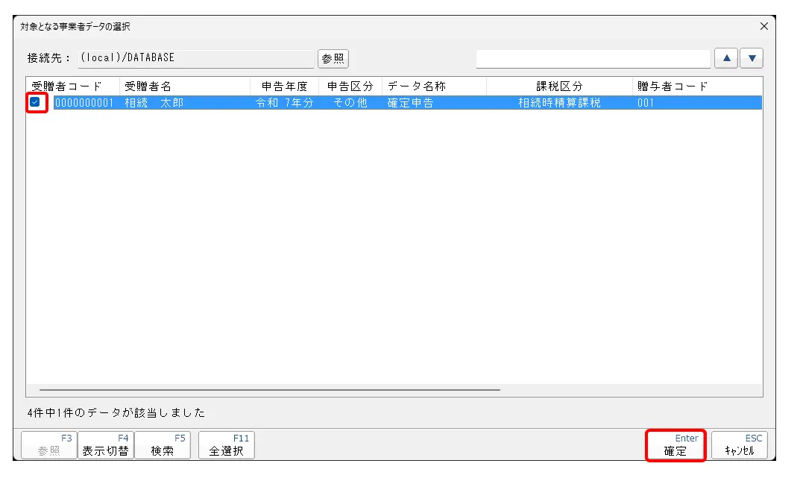Click the F11 全選択 button
This screenshot has height=481, width=803.
pyautogui.click(x=226, y=445)
